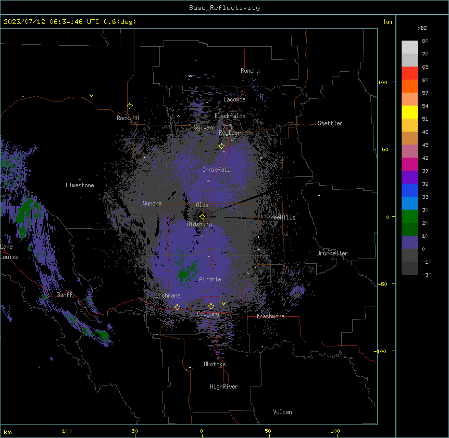This screenshot has height=438, width=449.
Task: Click the Olds town label
Action: [202, 205]
